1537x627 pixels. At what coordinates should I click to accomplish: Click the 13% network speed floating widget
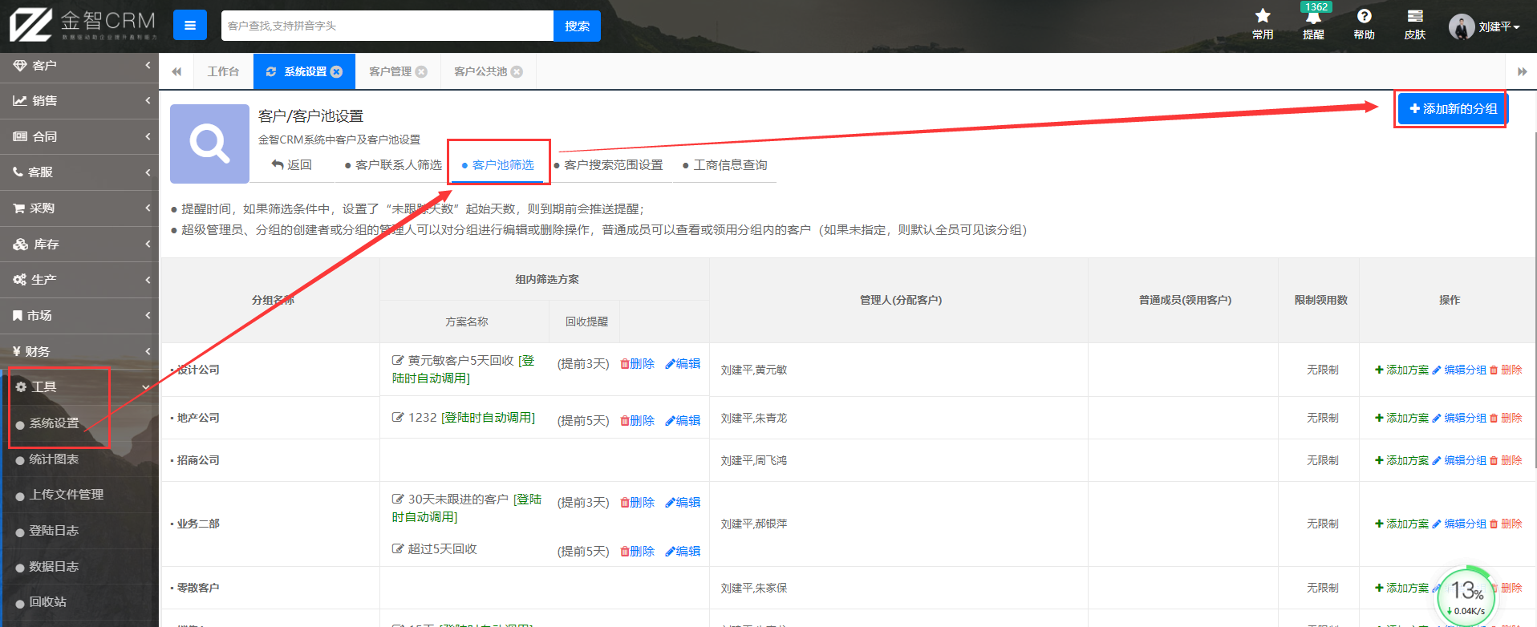click(x=1466, y=597)
